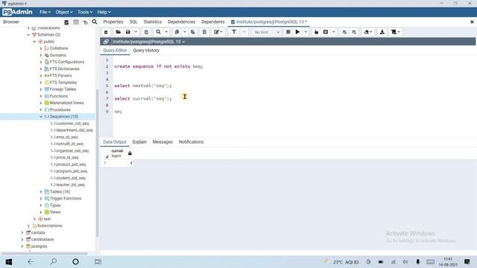Expand the cardata database node
Screen dimensions: 477x268
[x=22, y=233]
